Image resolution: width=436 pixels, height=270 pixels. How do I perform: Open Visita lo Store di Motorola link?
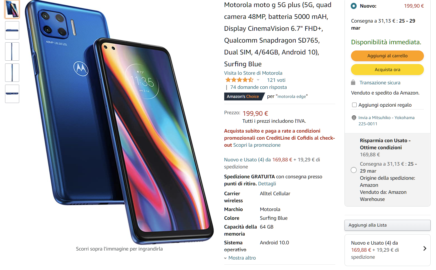click(253, 73)
